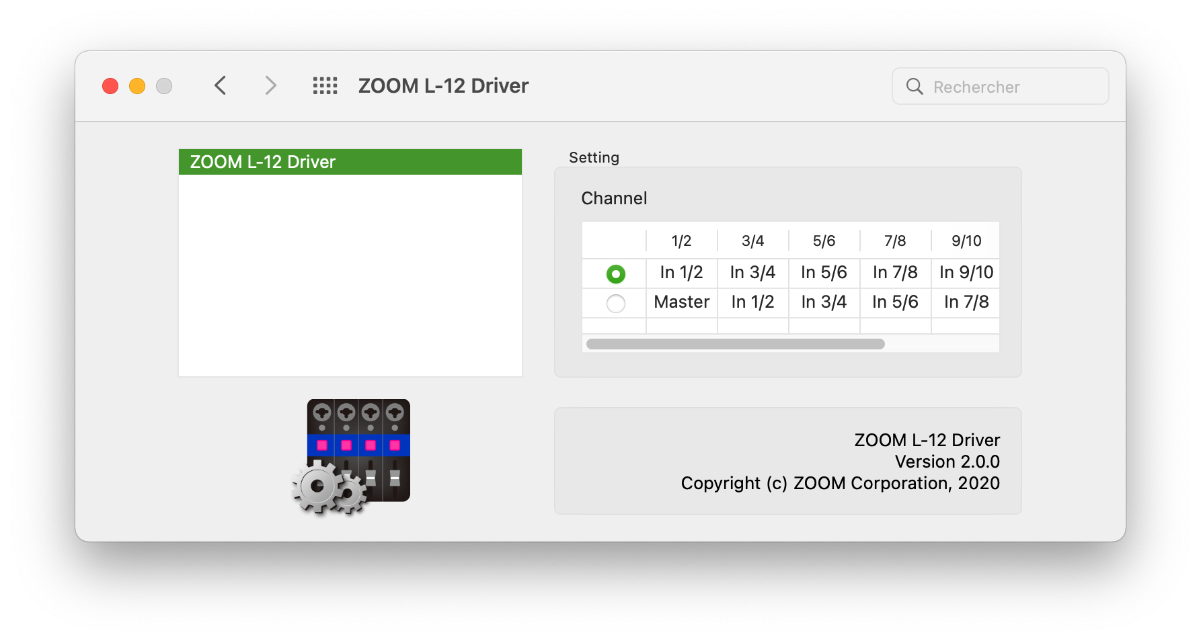Click In 1/2 cell in Master row
Screen dimensions: 1201x641
tap(752, 302)
